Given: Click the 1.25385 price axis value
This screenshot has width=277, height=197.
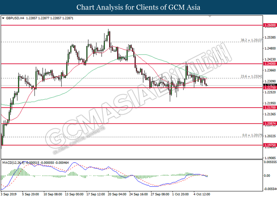Looking at the screenshot, I should [x=270, y=37].
